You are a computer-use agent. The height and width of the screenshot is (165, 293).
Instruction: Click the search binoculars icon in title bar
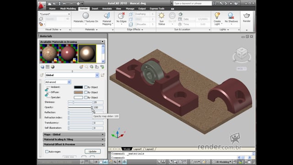[x=214, y=3]
